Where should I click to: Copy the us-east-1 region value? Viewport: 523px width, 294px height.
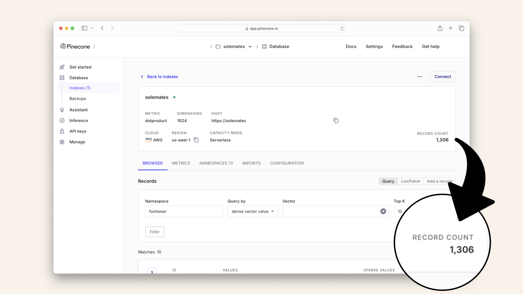[x=196, y=140]
